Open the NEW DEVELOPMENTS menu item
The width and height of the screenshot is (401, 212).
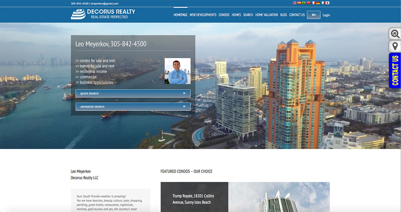click(x=203, y=15)
